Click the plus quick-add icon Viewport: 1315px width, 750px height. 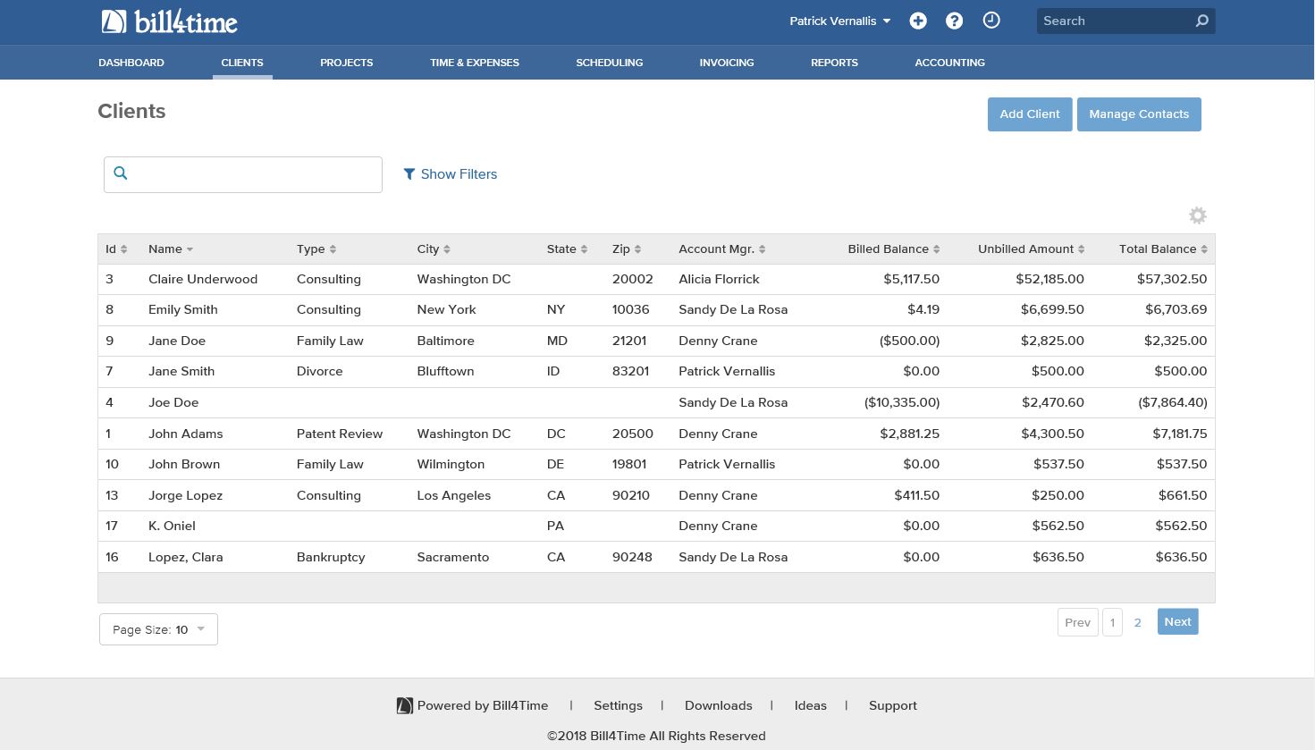click(918, 21)
